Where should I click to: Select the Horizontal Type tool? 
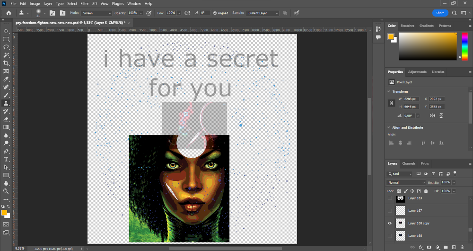6,159
